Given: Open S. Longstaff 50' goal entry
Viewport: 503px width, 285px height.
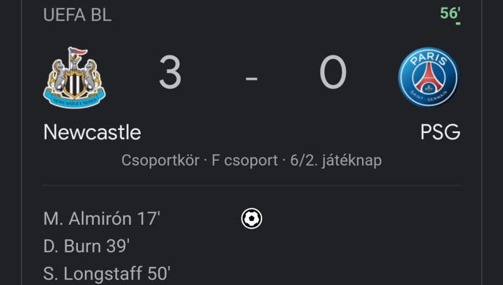Looking at the screenshot, I should click(106, 274).
